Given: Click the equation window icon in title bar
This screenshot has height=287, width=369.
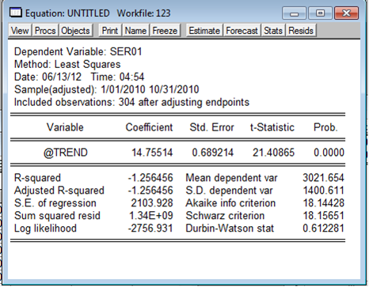Looking at the screenshot, I should [x=16, y=13].
